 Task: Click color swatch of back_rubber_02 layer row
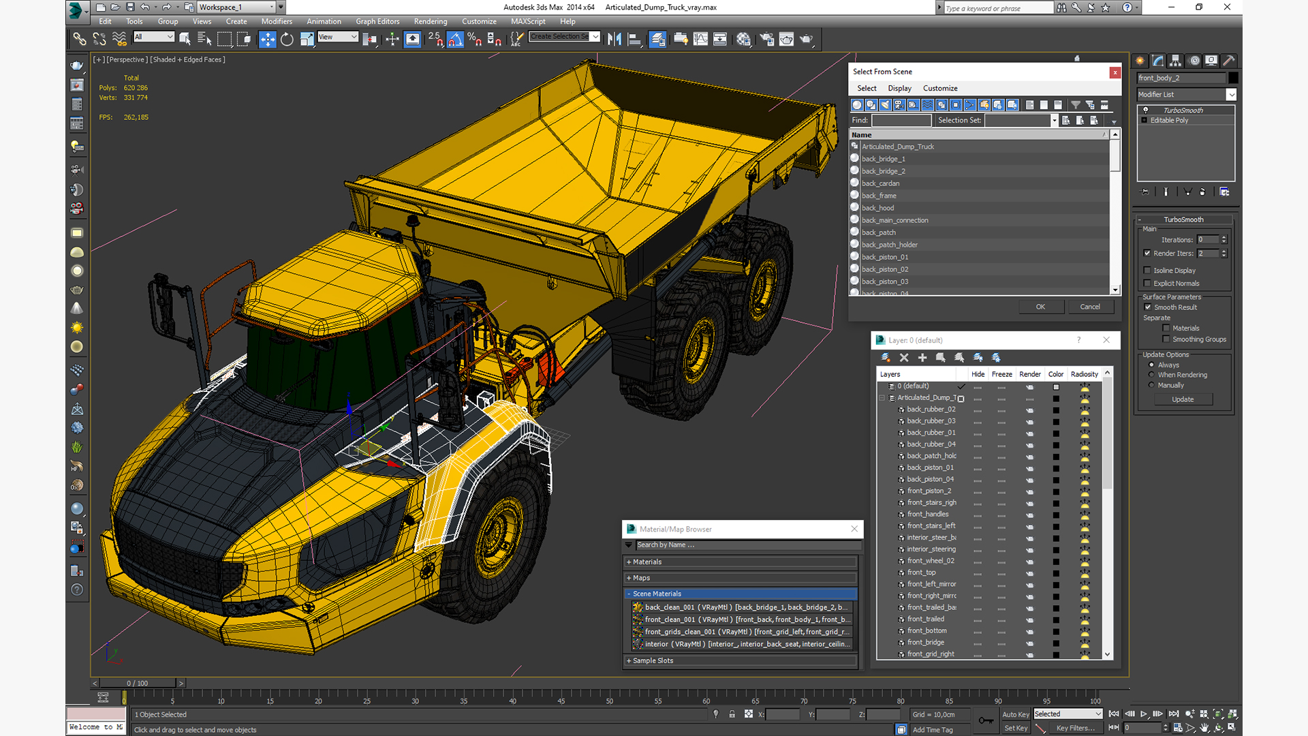[x=1056, y=410]
